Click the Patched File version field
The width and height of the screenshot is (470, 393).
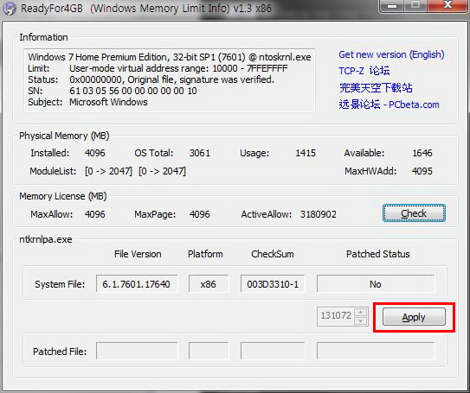tap(137, 352)
